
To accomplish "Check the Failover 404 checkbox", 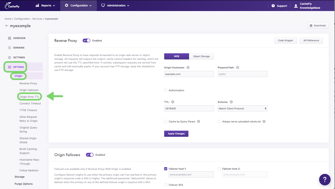I will point(166,185).
